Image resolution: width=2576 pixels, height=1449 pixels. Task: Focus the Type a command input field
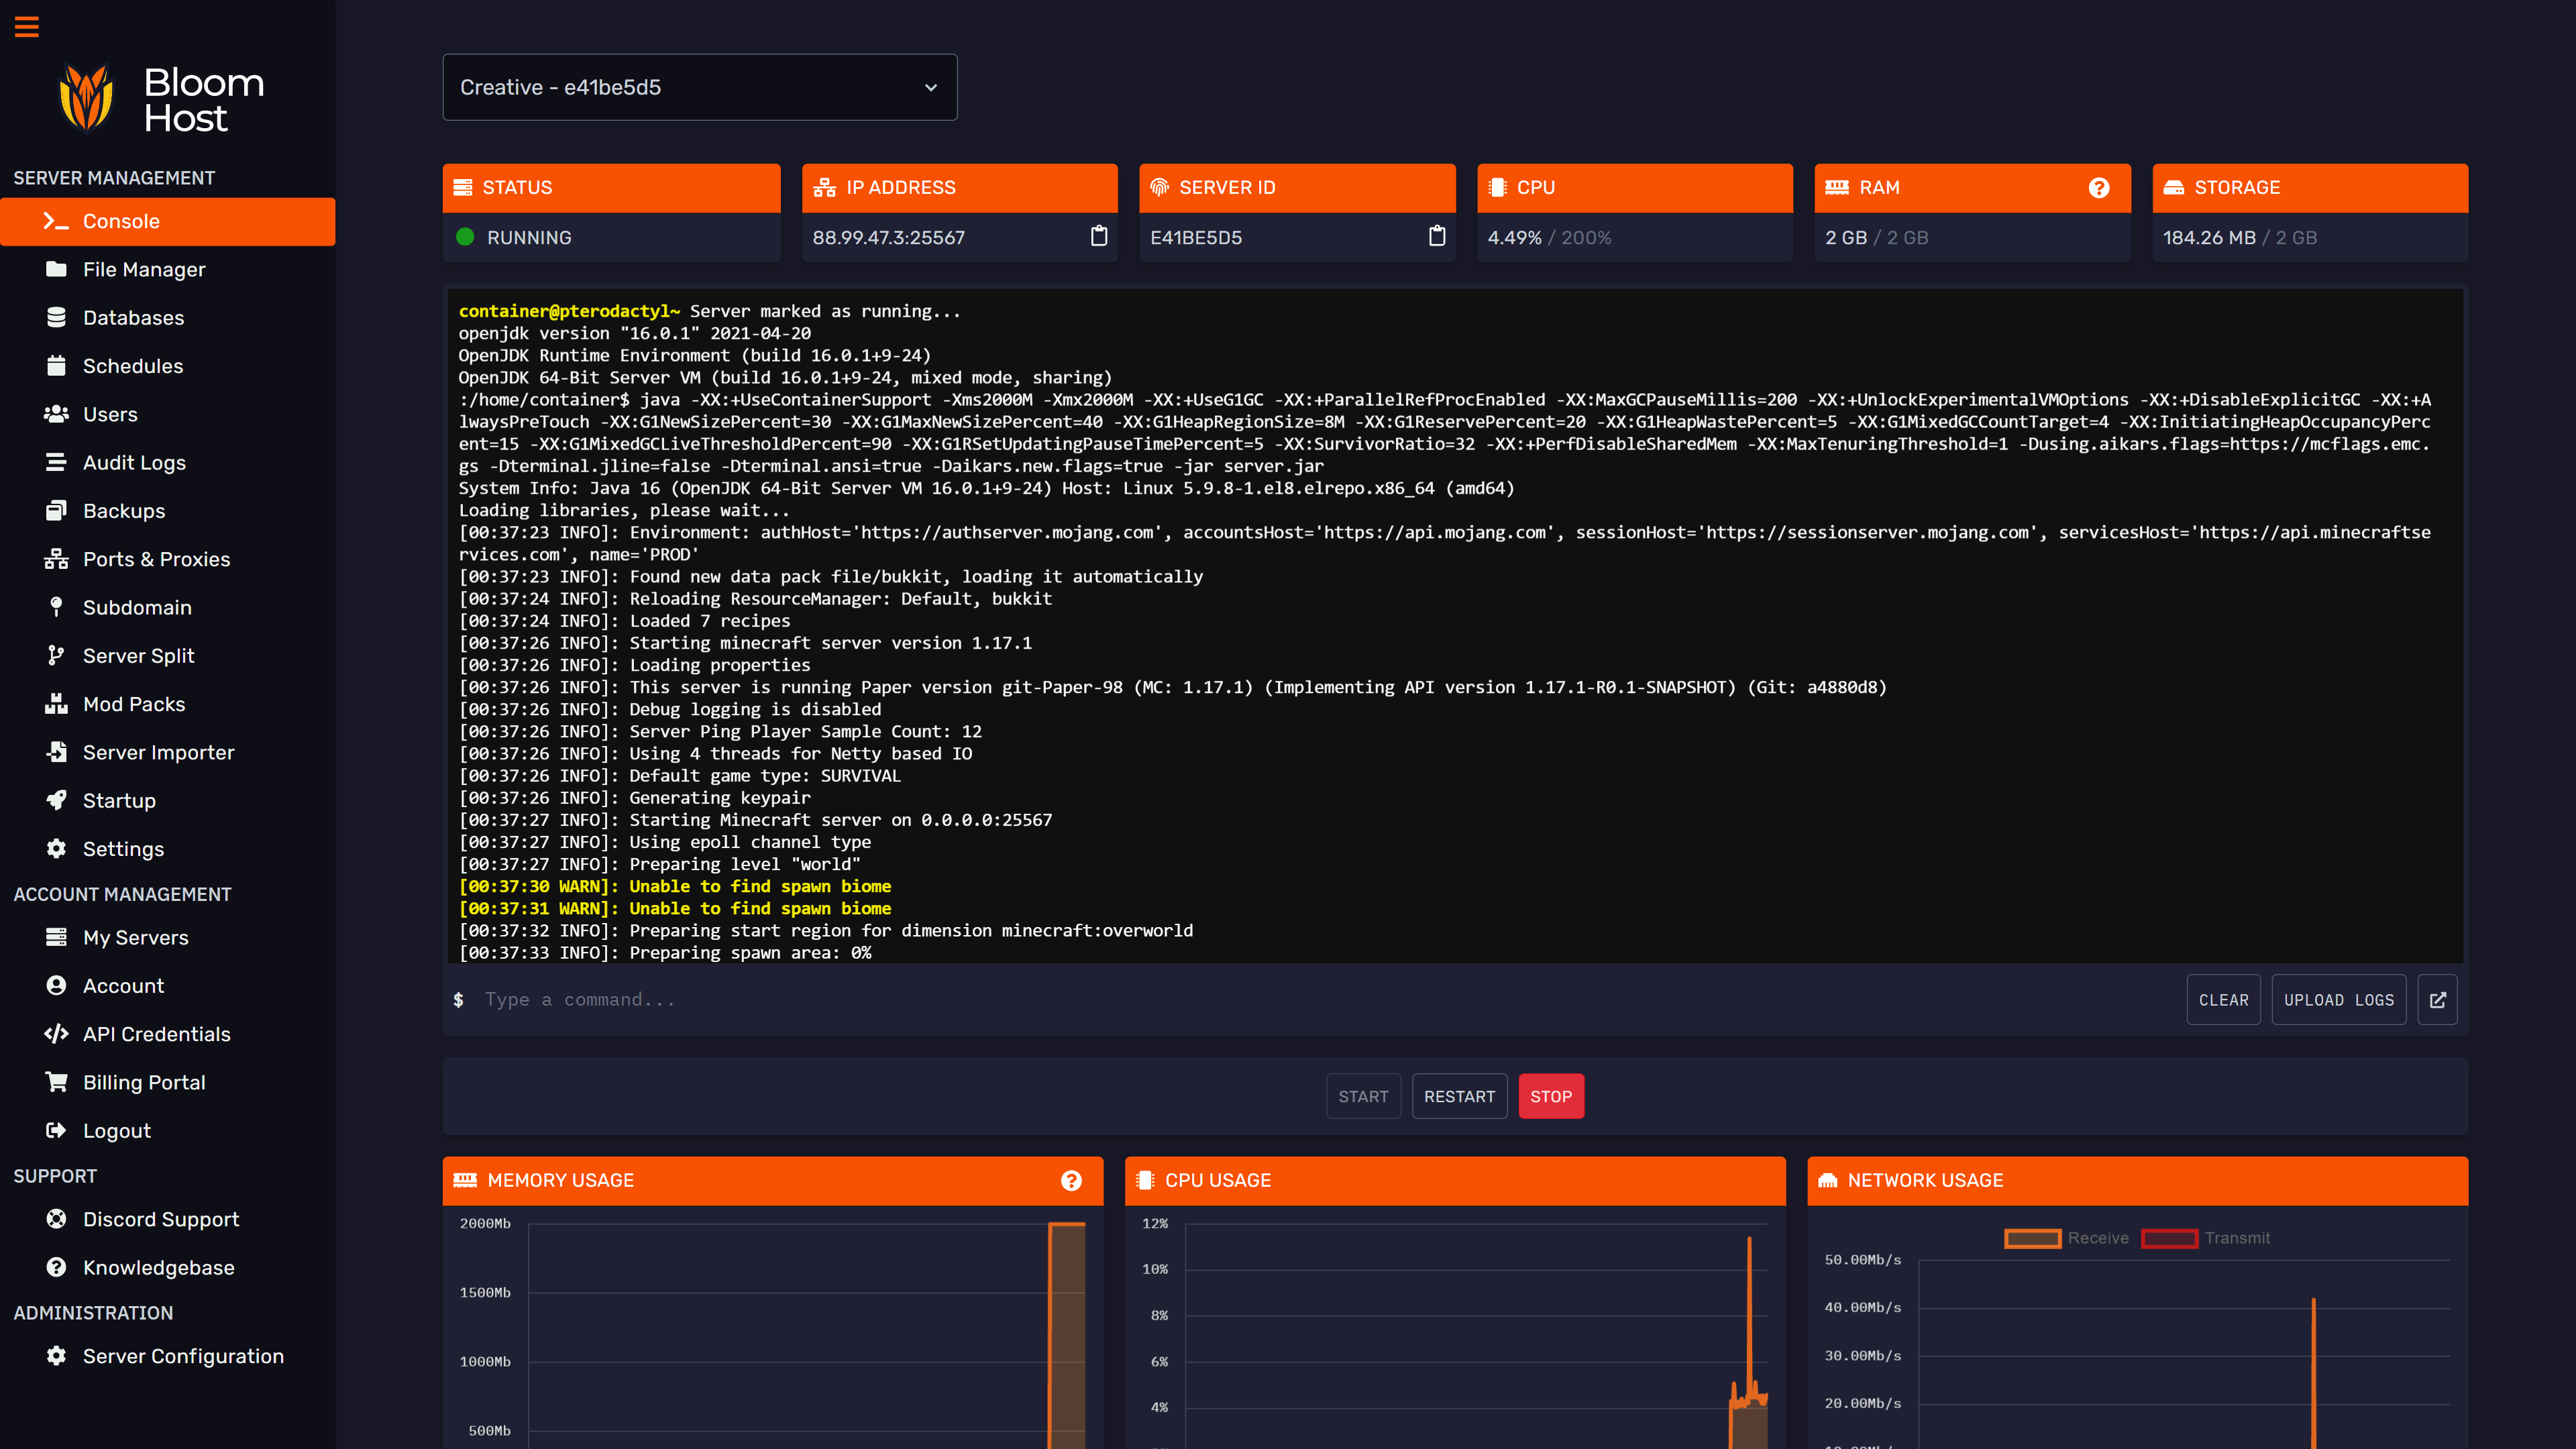coord(1300,999)
